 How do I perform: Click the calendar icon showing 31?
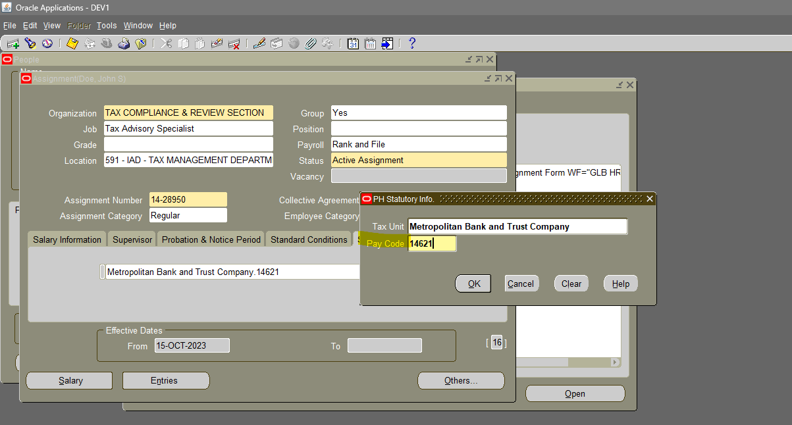click(354, 43)
